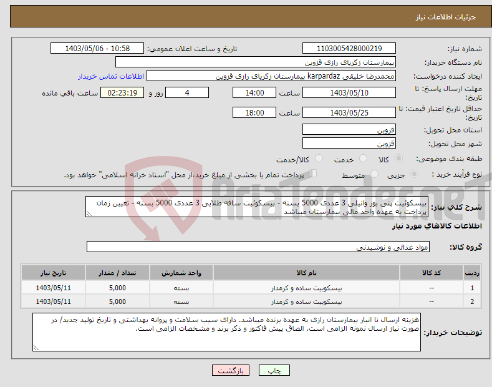Select the خدمت radio button

coord(363,159)
